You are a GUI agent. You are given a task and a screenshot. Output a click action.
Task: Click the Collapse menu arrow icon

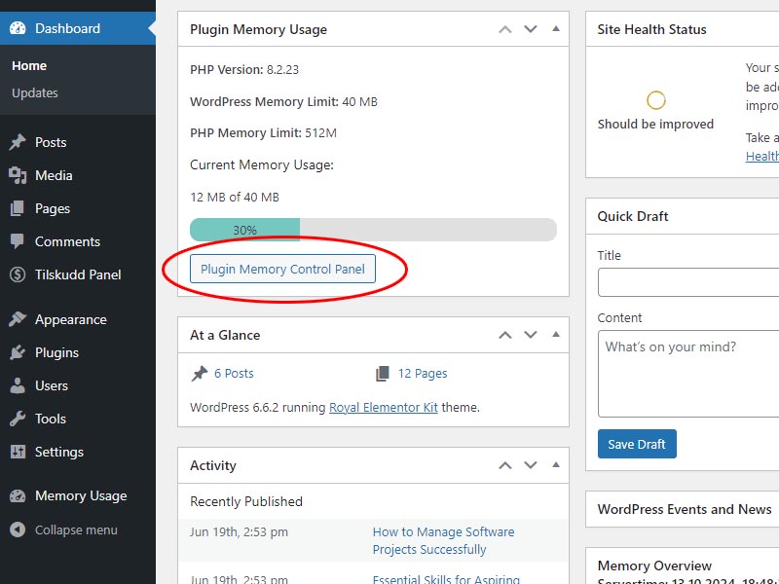point(18,529)
